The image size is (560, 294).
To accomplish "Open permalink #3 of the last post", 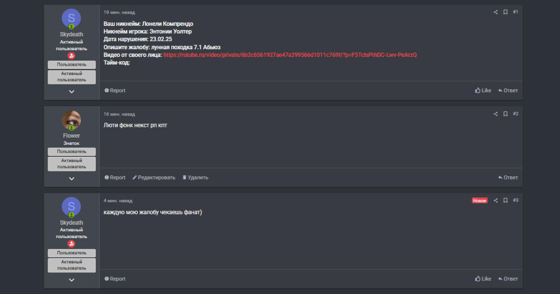I will (515, 200).
